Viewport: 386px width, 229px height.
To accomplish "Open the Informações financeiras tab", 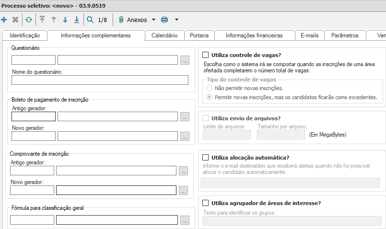I will pos(254,35).
